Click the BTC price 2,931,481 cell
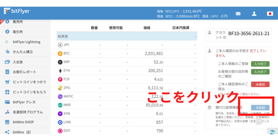This screenshot has width=278, height=139. (154, 53)
